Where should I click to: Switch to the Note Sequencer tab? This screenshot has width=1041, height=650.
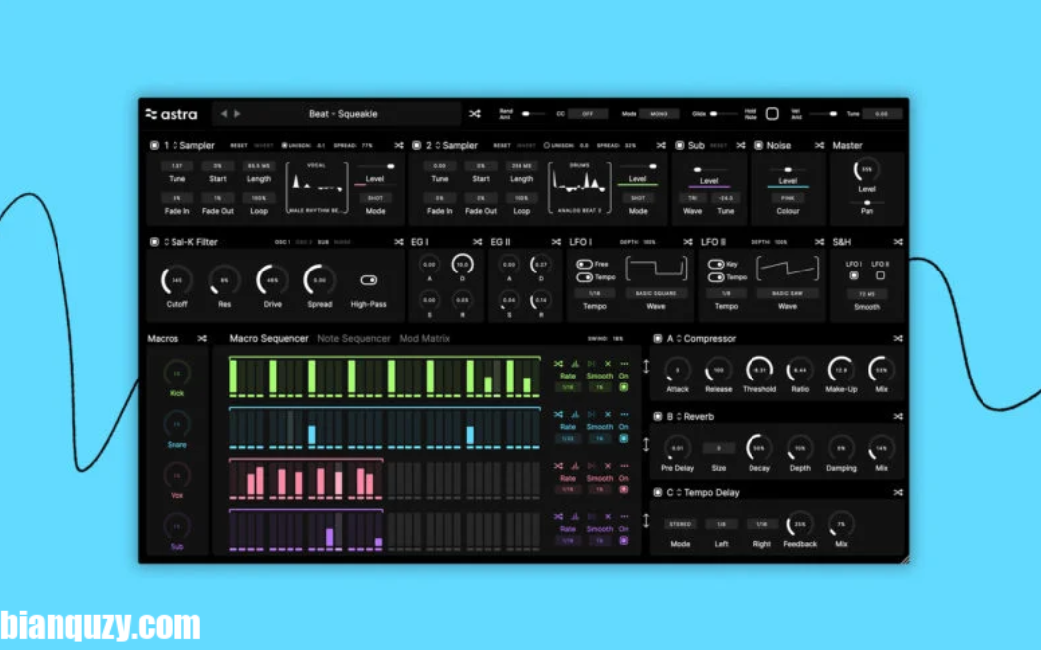coord(354,339)
